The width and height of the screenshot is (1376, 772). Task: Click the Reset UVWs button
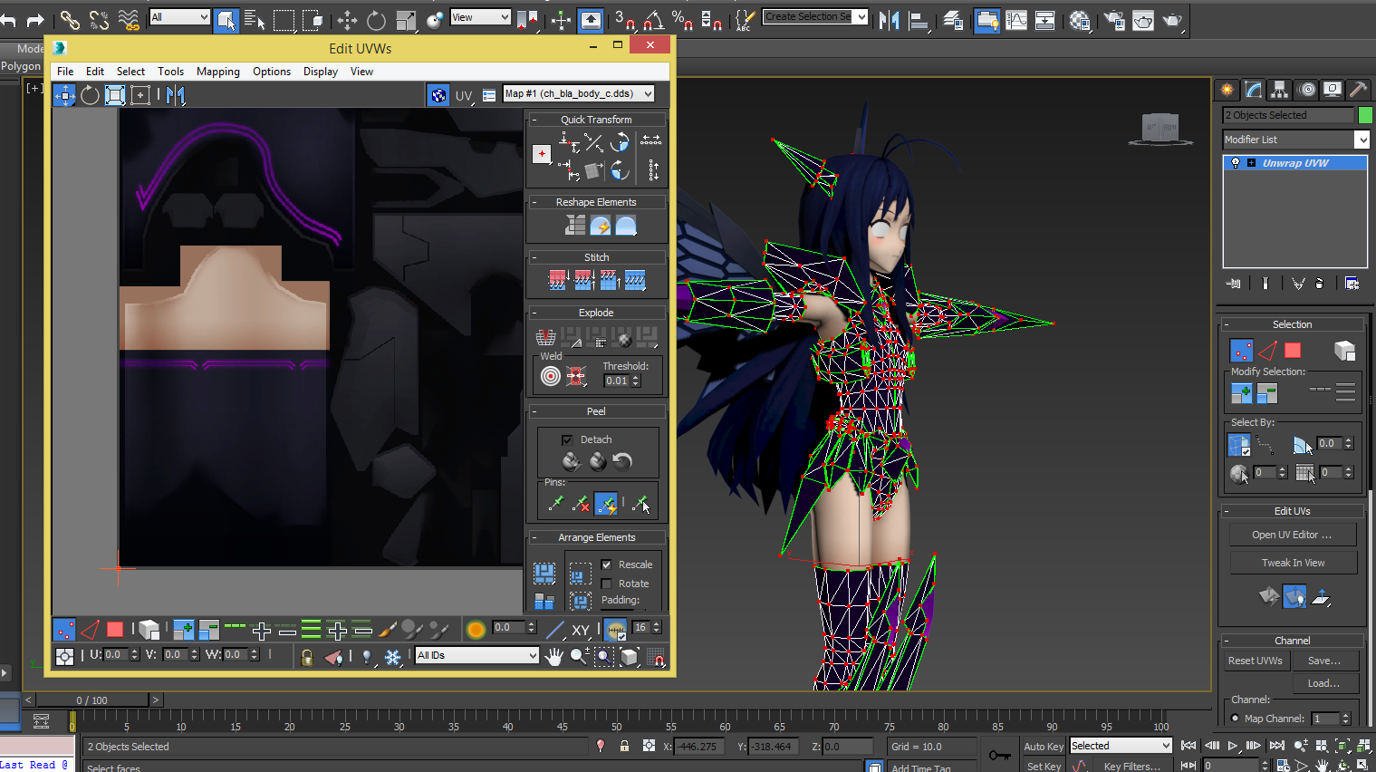(x=1255, y=661)
